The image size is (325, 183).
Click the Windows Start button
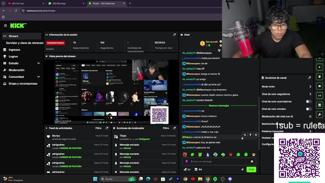click(95, 179)
